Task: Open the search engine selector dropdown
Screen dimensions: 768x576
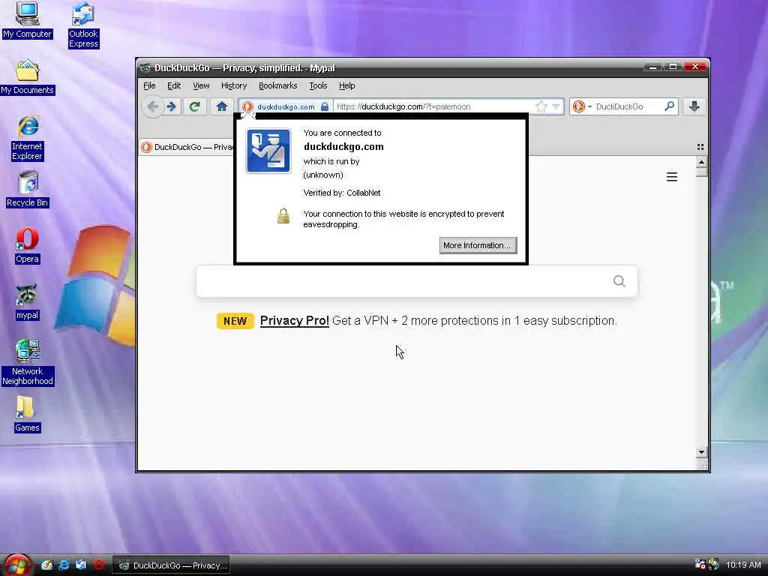Action: pyautogui.click(x=582, y=106)
